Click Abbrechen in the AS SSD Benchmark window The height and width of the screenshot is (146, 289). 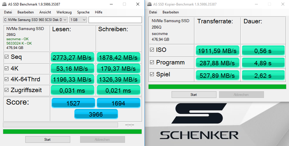[x=103, y=139]
